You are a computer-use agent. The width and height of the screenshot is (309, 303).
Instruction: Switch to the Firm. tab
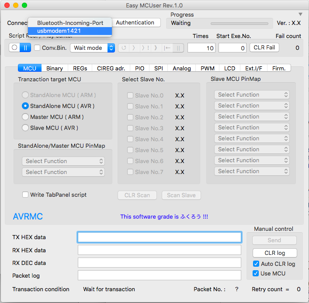279,68
